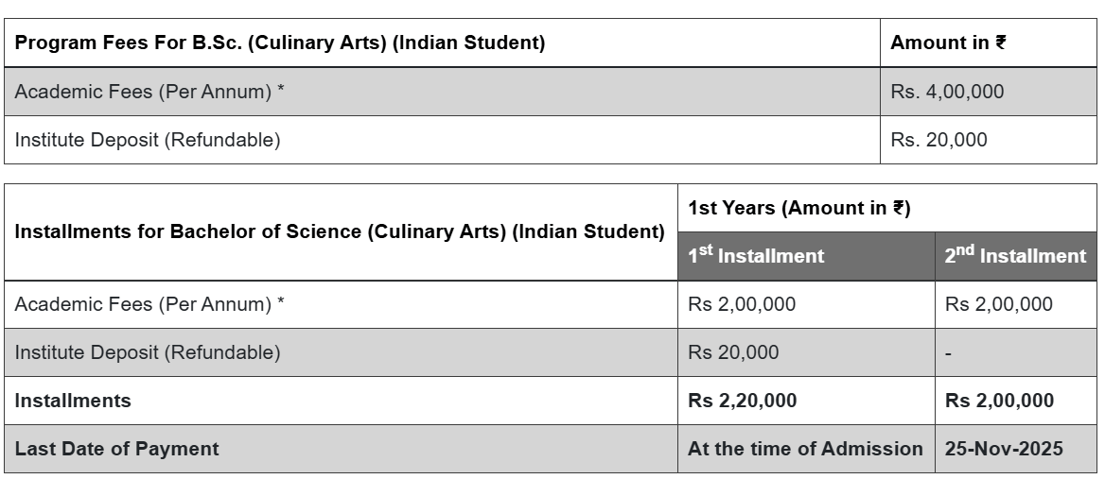Click the 1st Installment column header
This screenshot has height=479, width=1105.
point(756,256)
